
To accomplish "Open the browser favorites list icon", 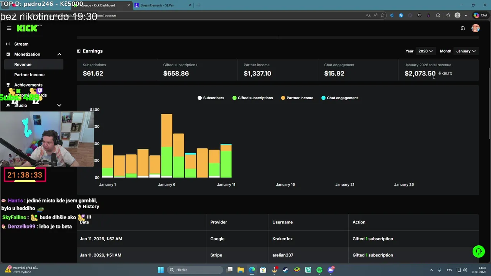I will tap(448, 15).
